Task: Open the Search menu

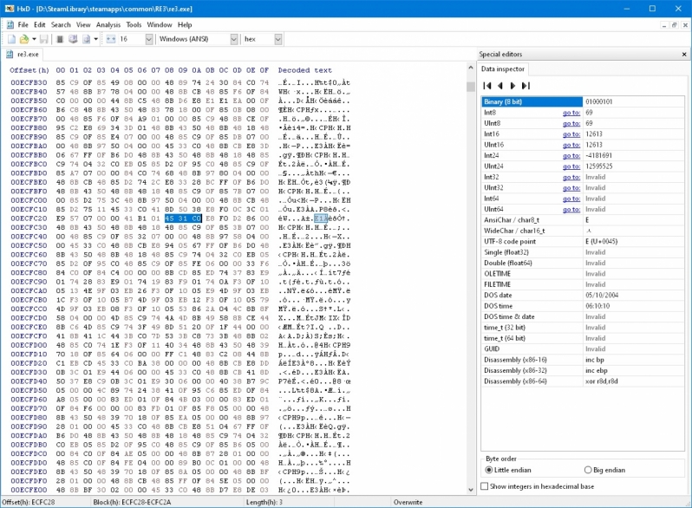Action: (61, 25)
